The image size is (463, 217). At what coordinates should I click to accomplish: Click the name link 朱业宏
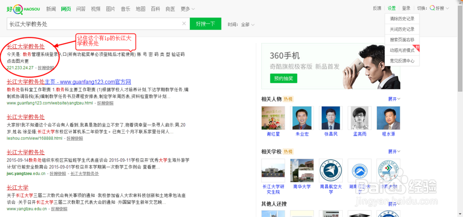[302, 134]
